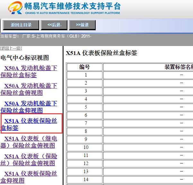193x185 pixels.
Task: Select table cell number 6
Action: pyautogui.click(x=84, y=115)
